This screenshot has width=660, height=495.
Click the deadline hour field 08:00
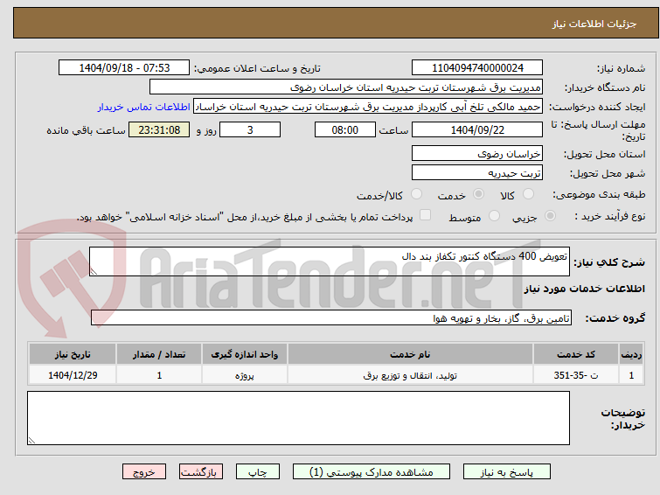coord(345,129)
